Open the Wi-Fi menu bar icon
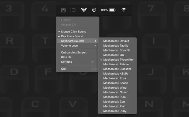189x117 pixels. tap(124, 10)
